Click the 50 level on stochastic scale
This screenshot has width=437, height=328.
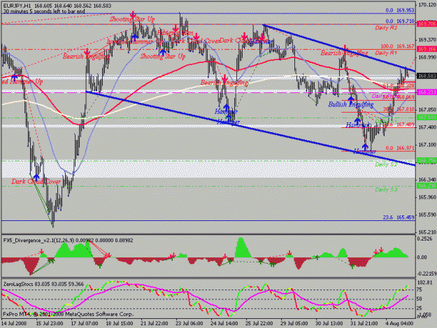(419, 299)
